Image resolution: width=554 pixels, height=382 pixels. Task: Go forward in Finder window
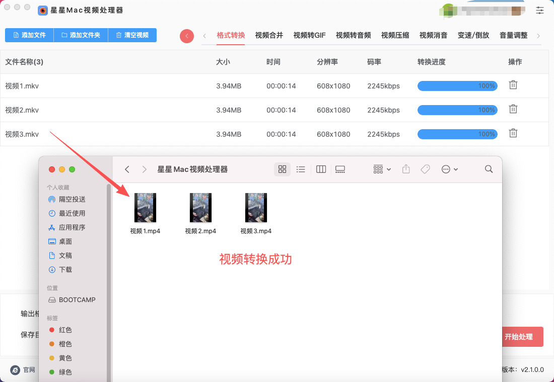click(144, 169)
